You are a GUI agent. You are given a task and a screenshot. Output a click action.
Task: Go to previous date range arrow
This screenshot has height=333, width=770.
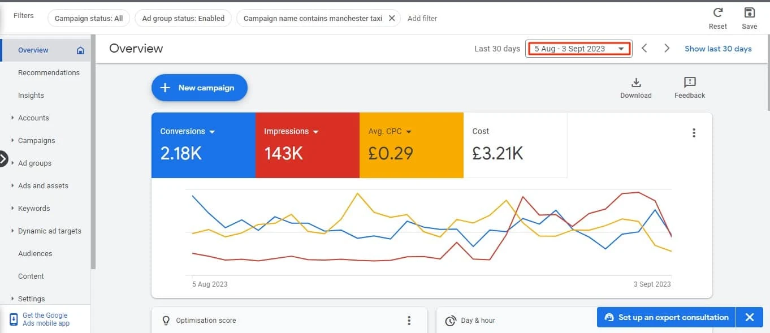[x=644, y=49]
